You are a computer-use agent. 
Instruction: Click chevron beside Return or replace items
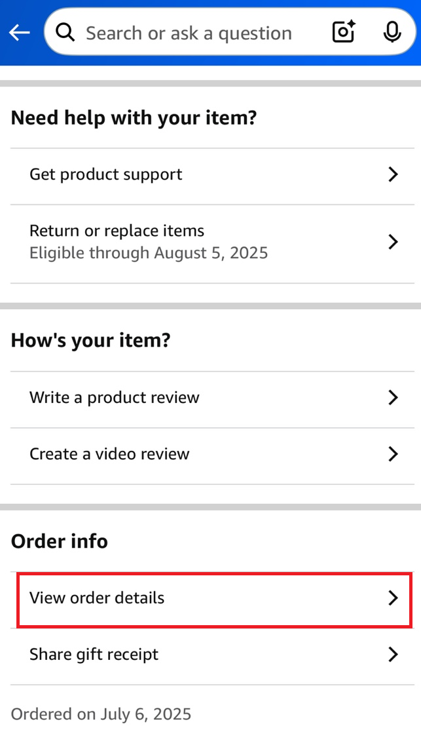[x=393, y=242]
